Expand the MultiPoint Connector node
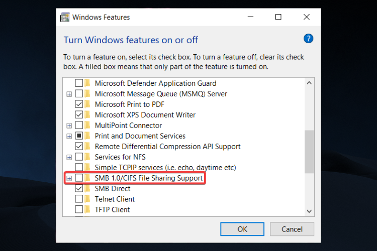The height and width of the screenshot is (251, 377). pos(69,125)
